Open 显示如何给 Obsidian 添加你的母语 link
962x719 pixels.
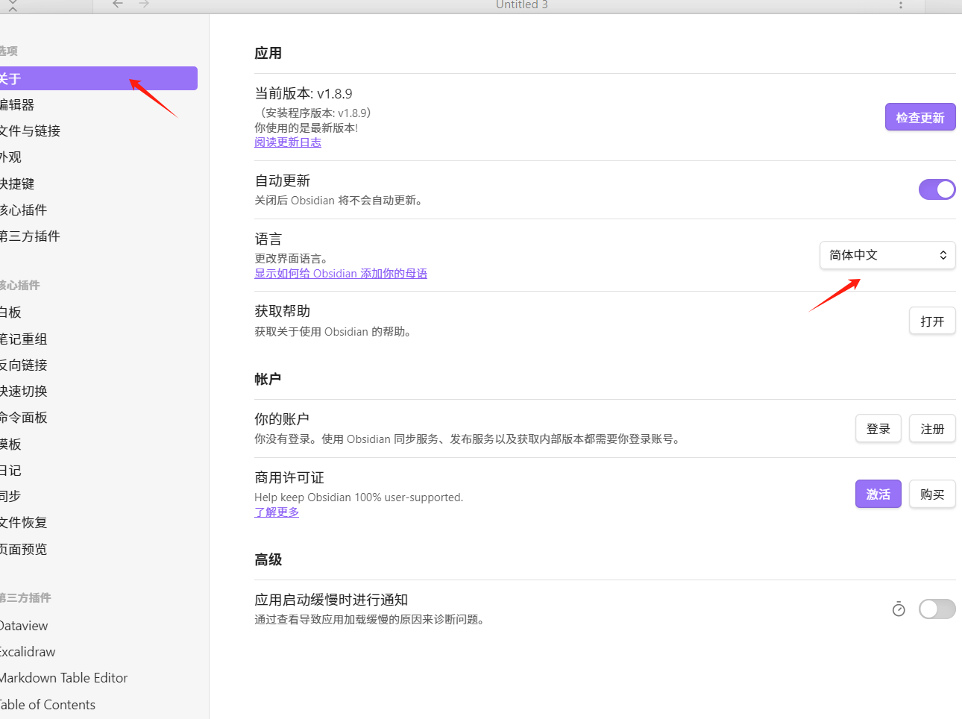pos(341,274)
